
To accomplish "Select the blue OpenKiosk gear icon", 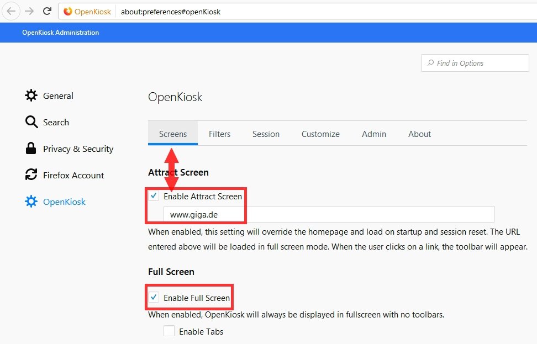I will [x=31, y=202].
